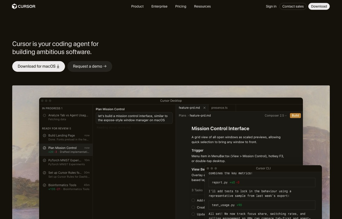The width and height of the screenshot is (342, 219).
Task: Click check icon beside Set up Cursor Rules
Action: pos(44,173)
